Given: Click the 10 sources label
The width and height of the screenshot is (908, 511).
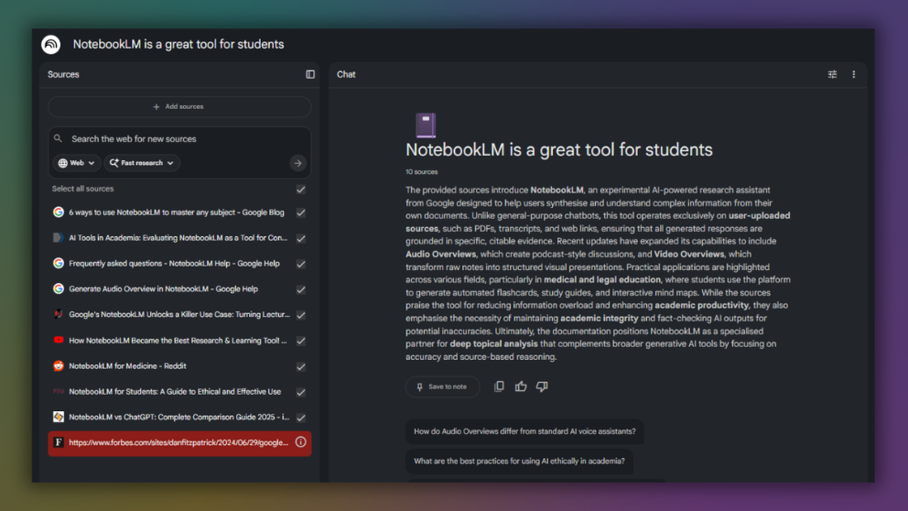Looking at the screenshot, I should tap(422, 172).
